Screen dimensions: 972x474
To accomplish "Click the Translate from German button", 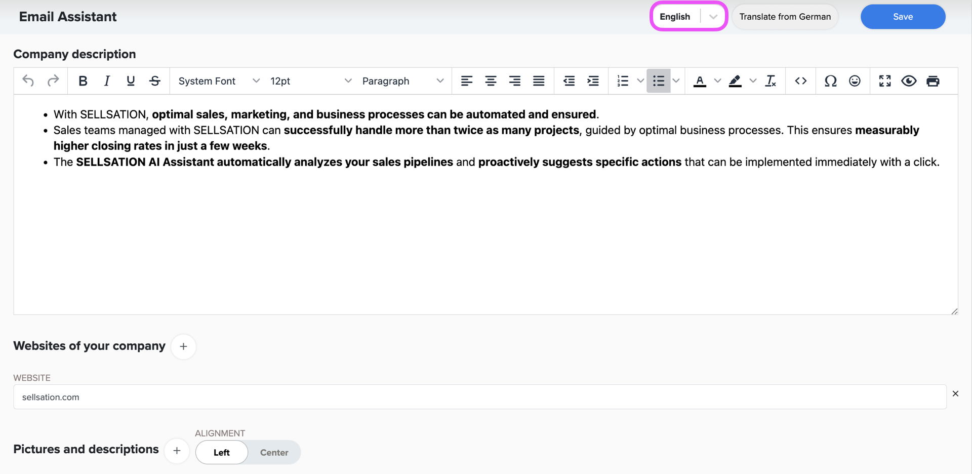I will pos(785,17).
